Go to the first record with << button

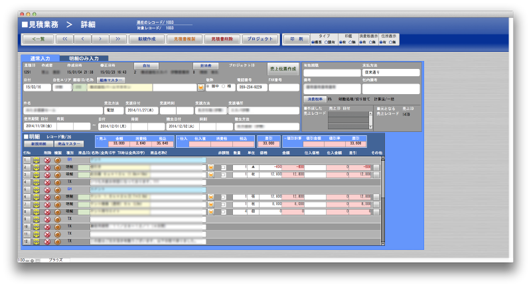click(x=64, y=39)
